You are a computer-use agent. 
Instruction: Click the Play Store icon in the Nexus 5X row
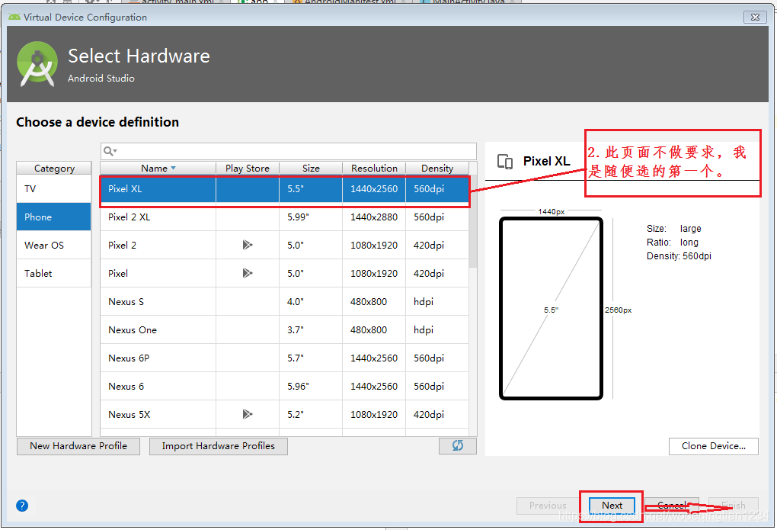pyautogui.click(x=248, y=414)
